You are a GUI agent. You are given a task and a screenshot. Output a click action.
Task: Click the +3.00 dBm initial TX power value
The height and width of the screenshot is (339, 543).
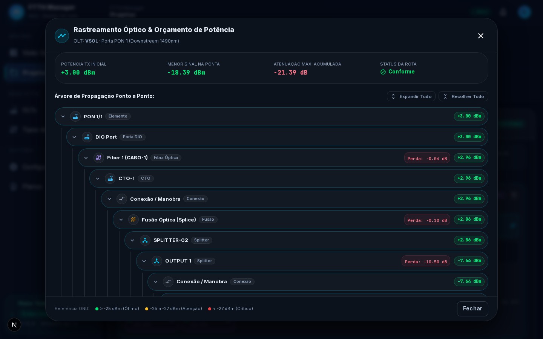coord(78,73)
